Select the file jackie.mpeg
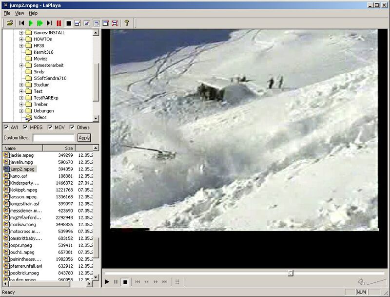 pos(22,155)
